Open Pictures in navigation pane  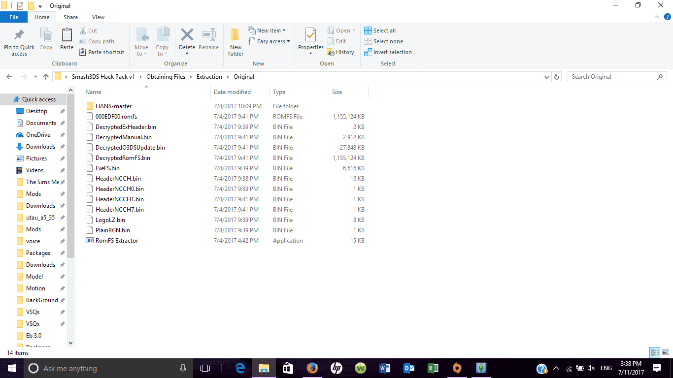click(x=36, y=158)
